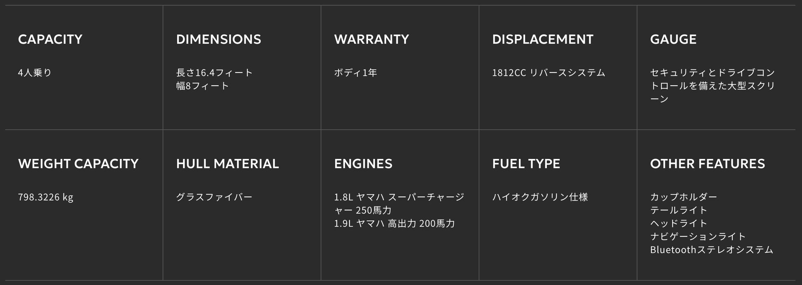802x285 pixels.
Task: Click the WEIGHT CAPACITY heading
Action: point(78,164)
